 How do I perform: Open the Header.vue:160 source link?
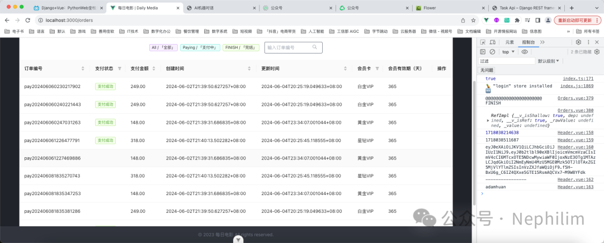[575, 147]
